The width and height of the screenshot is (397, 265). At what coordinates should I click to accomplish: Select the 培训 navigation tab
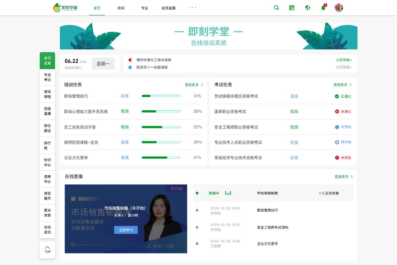click(x=121, y=8)
